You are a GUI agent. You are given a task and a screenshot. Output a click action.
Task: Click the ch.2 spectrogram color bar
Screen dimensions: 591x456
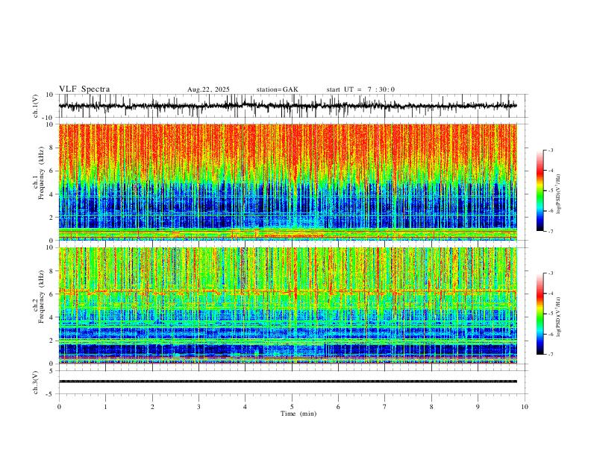pyautogui.click(x=540, y=314)
